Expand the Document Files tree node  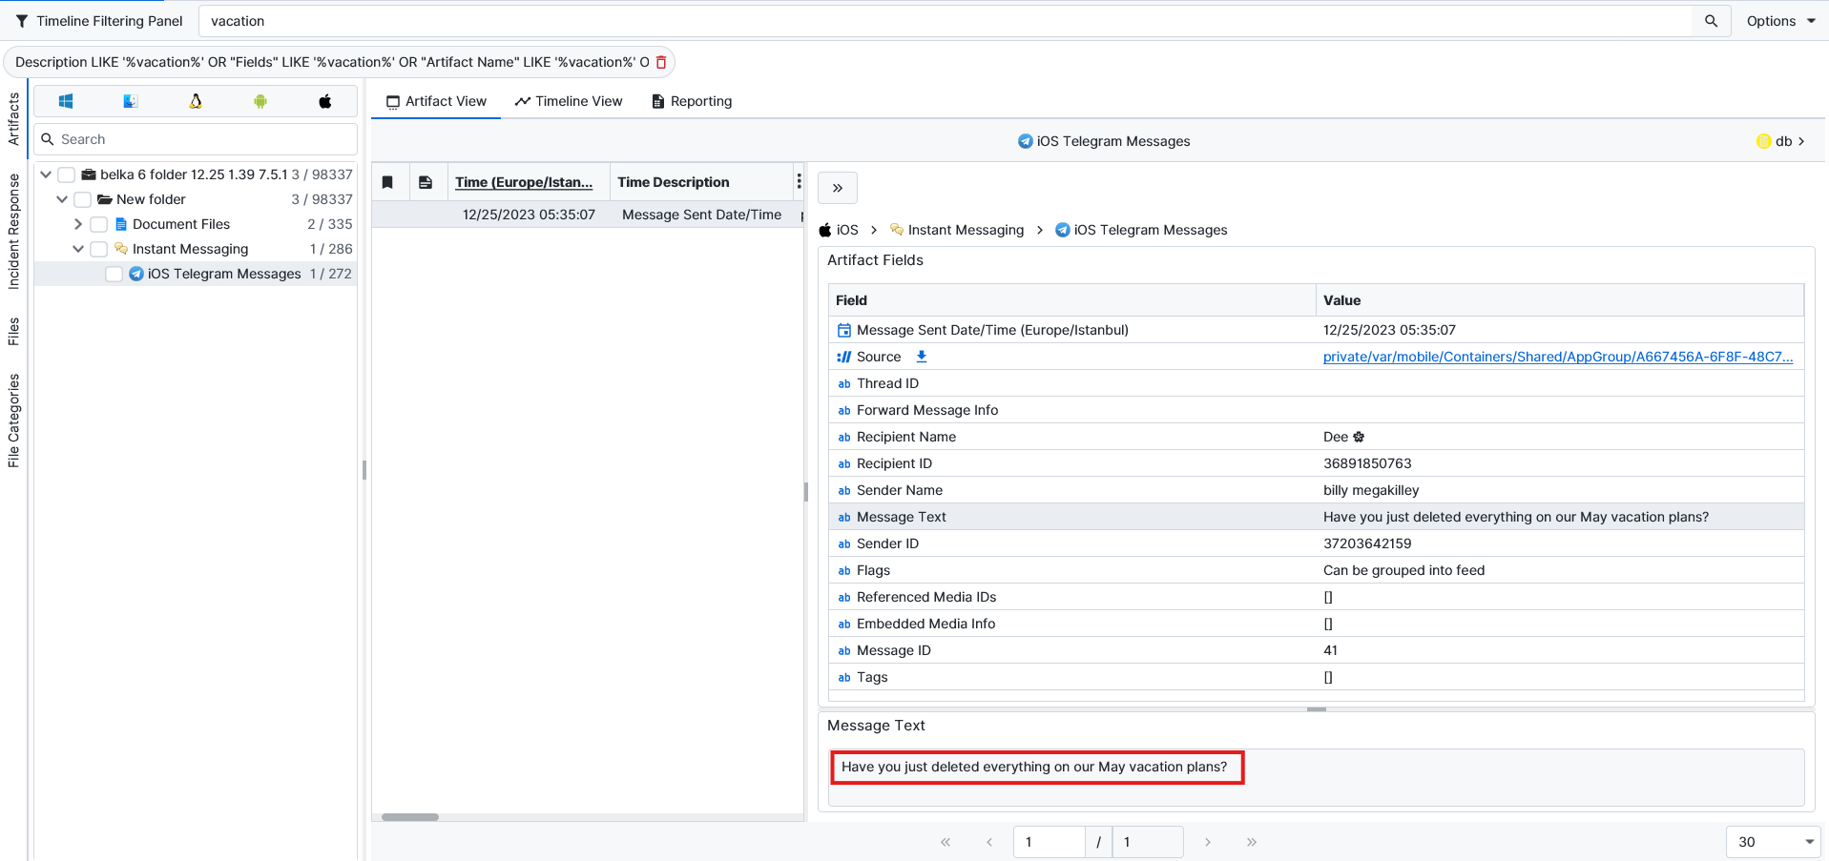point(78,224)
